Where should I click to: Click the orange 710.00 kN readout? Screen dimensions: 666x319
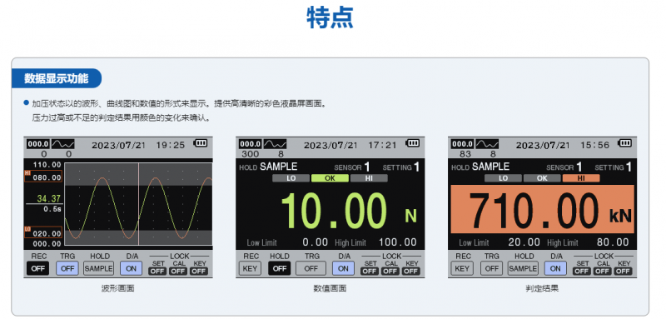coord(543,209)
